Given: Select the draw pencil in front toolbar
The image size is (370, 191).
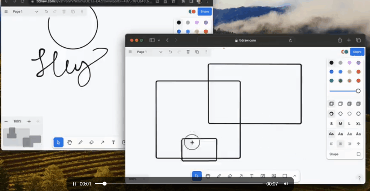Looking at the screenshot, I should click(x=219, y=176).
